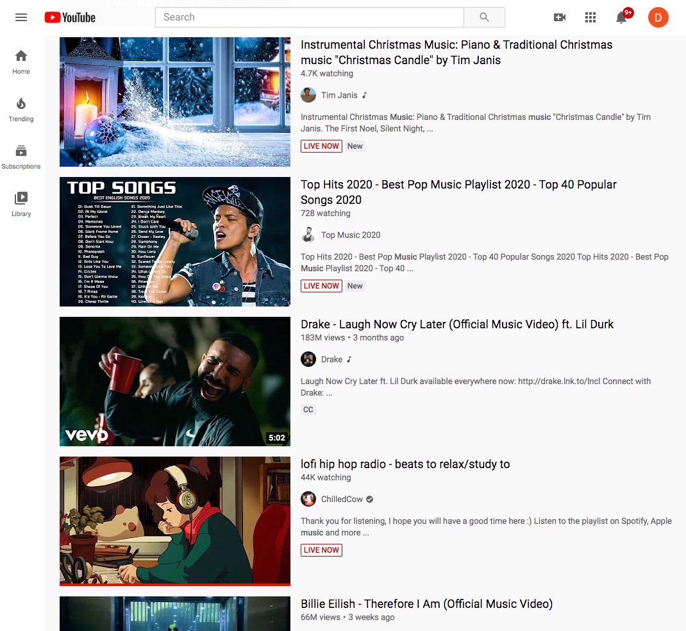Click '44K watching' text
The image size is (686, 631).
pos(326,477)
